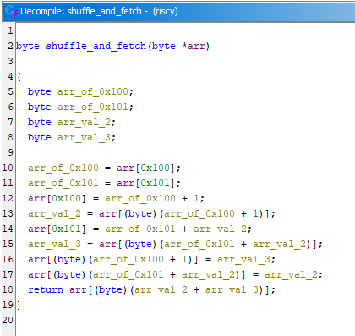
Task: Click the 'arr' parameter in the function signature
Action: [x=196, y=46]
